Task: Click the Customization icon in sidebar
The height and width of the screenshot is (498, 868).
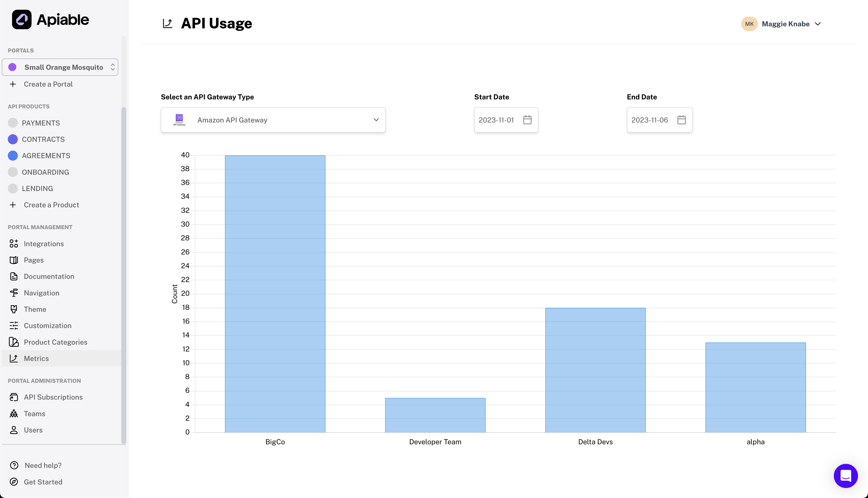Action: [14, 325]
